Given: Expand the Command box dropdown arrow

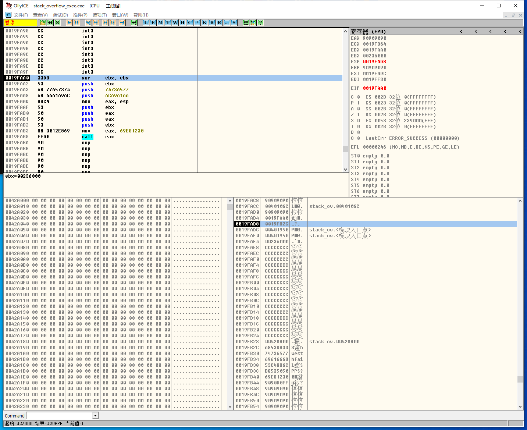Looking at the screenshot, I should [95, 416].
